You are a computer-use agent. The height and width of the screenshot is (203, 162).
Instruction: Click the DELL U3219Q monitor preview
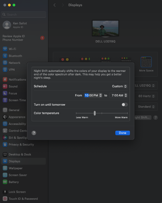coord(105,29)
